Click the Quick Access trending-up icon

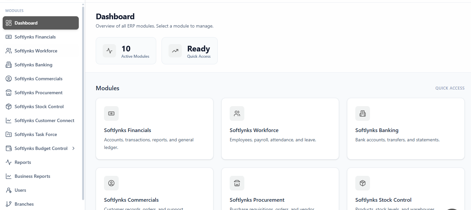pyautogui.click(x=175, y=51)
